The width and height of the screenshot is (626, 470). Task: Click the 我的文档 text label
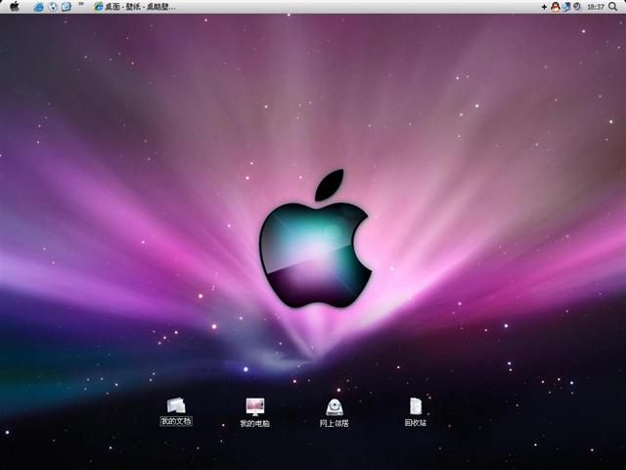176,422
